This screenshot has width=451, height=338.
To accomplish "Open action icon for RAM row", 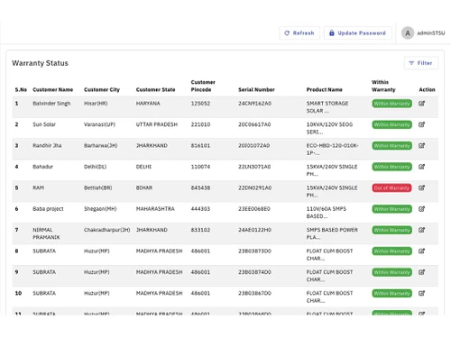I will click(x=421, y=187).
